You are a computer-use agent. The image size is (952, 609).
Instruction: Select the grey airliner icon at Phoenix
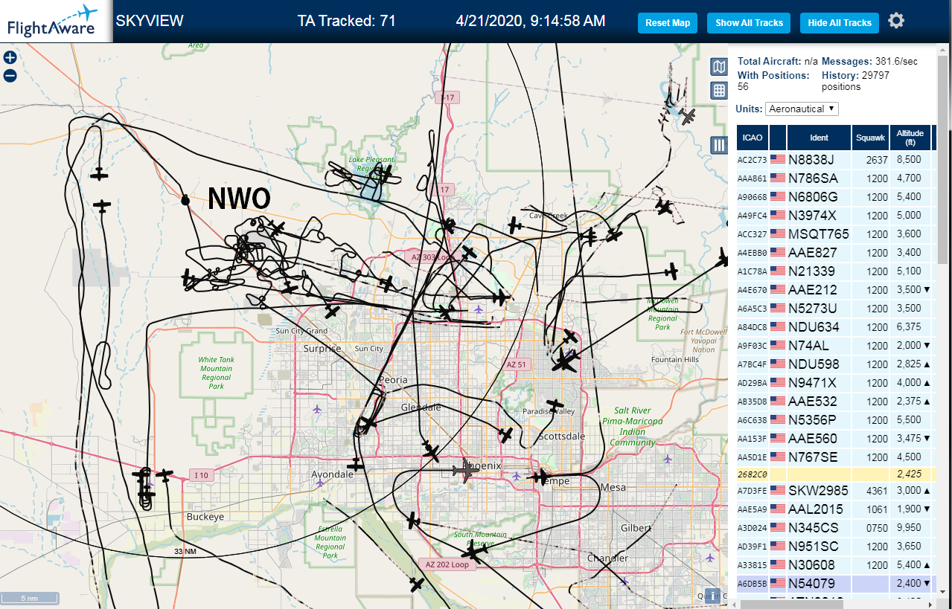(466, 471)
